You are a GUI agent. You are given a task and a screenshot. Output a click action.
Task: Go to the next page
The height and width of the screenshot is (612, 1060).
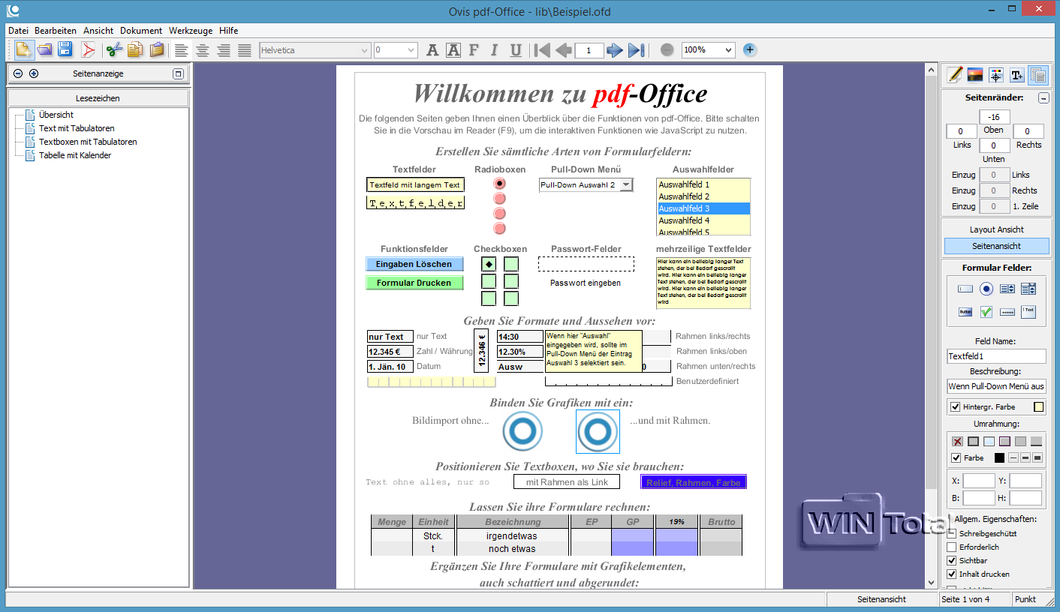[615, 50]
